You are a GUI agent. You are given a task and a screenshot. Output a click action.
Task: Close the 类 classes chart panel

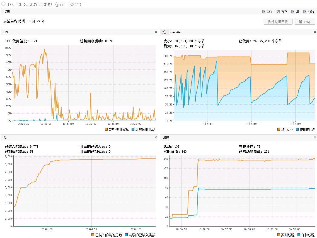156,138
